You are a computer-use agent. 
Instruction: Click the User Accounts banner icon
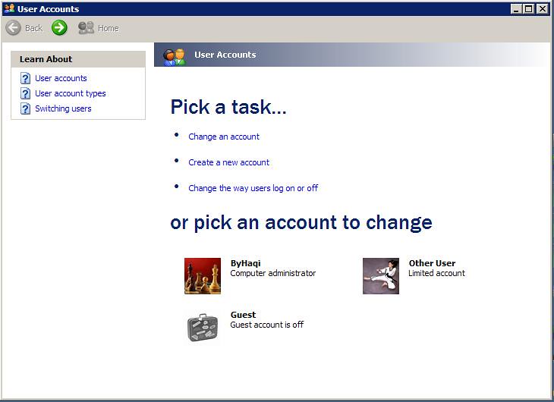pyautogui.click(x=174, y=57)
